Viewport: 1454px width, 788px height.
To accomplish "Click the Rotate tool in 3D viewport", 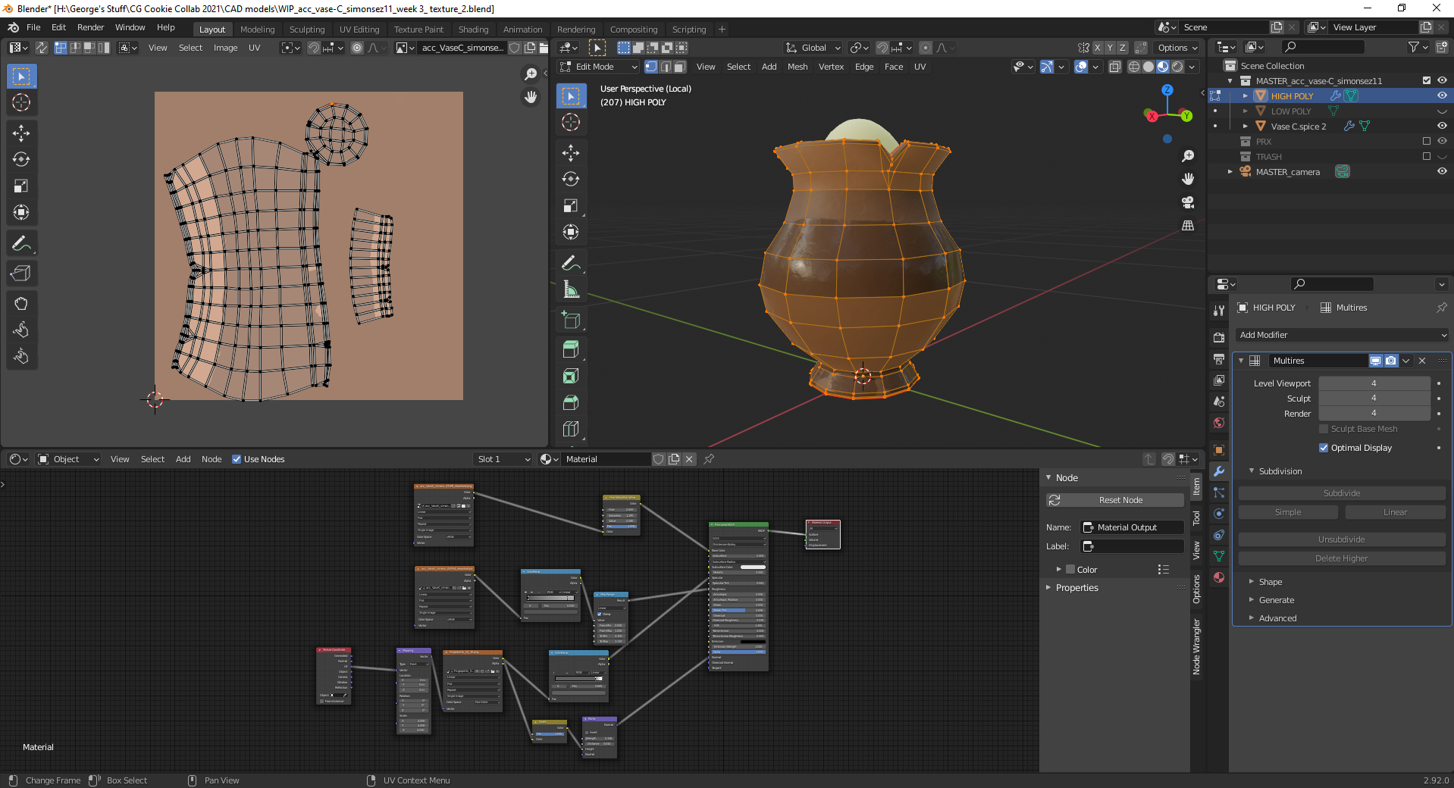I will pos(571,180).
